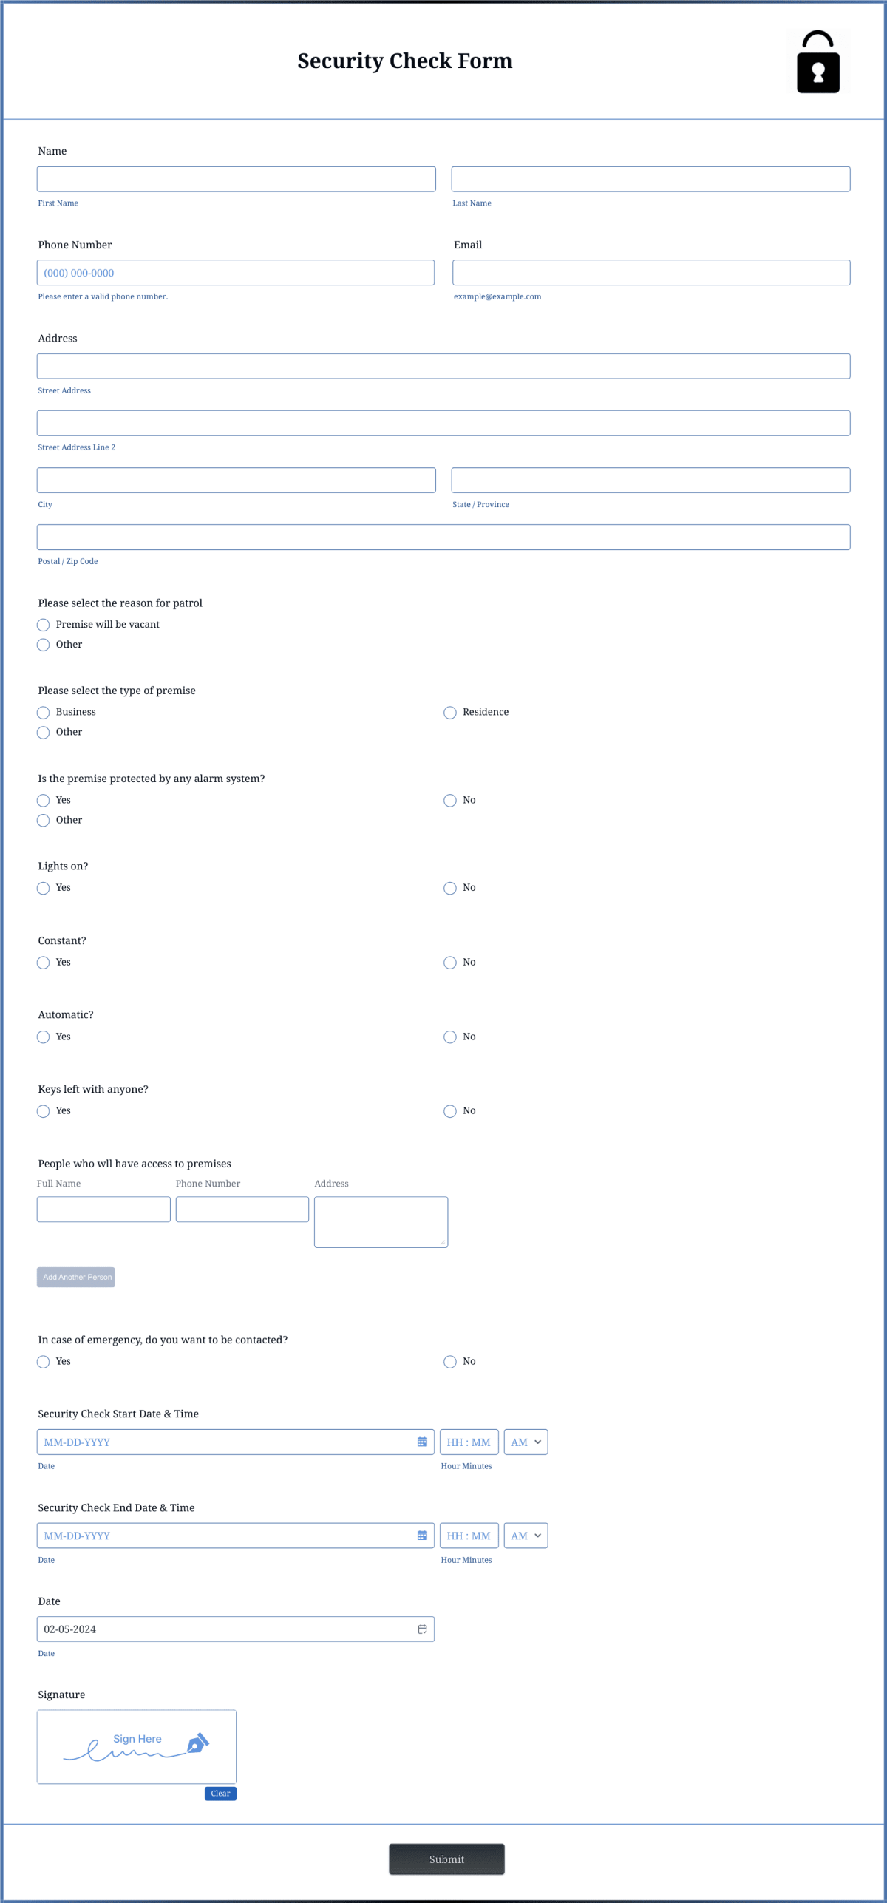Click the Phone Number field with placeholder (000) 000-0000
This screenshot has width=887, height=1903.
click(236, 272)
